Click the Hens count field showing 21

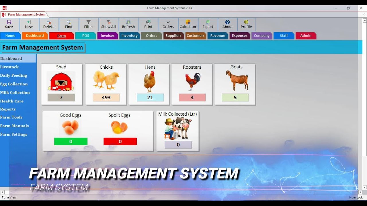point(150,98)
